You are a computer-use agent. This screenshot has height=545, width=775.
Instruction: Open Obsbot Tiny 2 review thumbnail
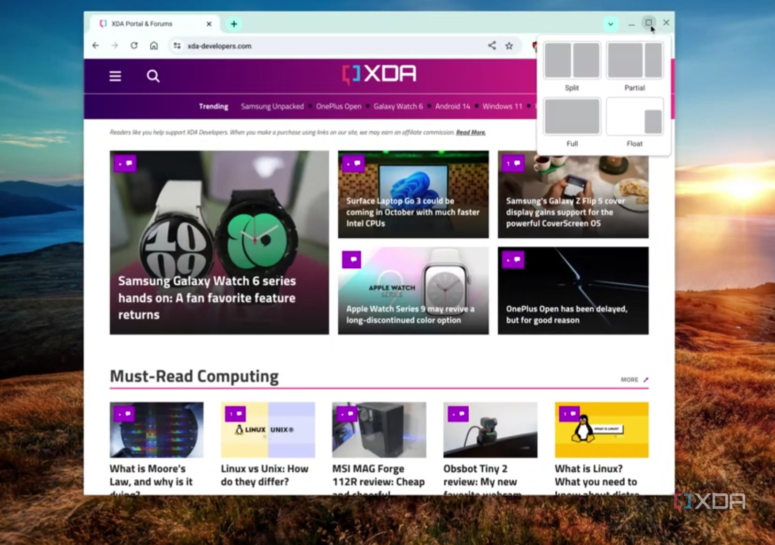[490, 430]
